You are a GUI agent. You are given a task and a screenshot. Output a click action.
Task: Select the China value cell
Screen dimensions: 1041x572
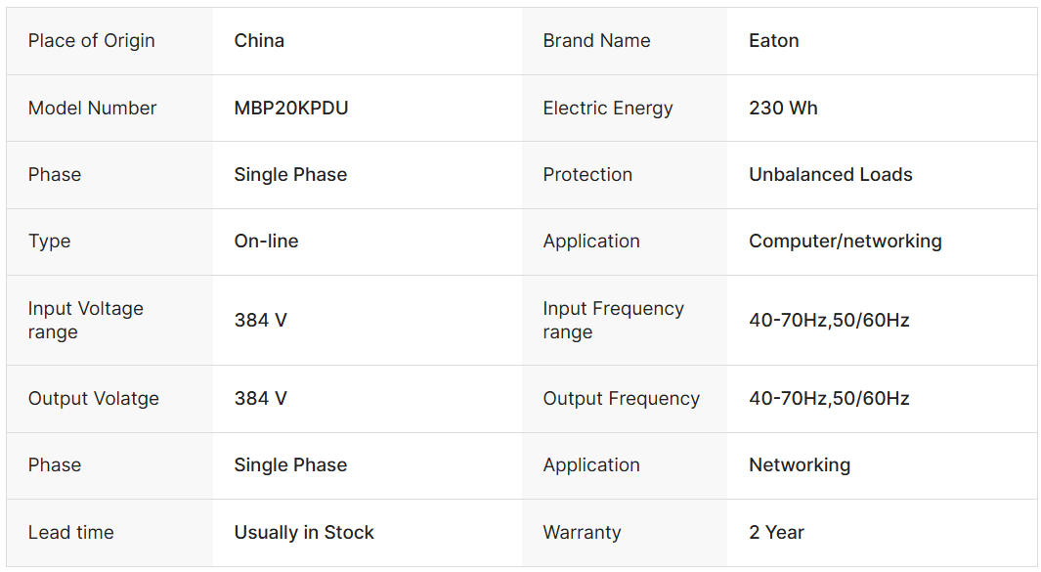point(259,41)
